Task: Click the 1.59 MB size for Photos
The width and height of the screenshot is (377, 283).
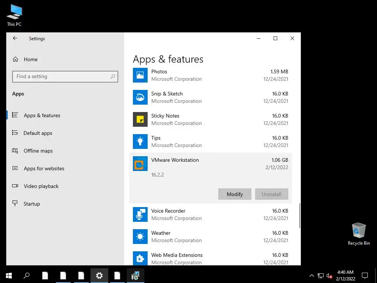Action: click(x=279, y=71)
